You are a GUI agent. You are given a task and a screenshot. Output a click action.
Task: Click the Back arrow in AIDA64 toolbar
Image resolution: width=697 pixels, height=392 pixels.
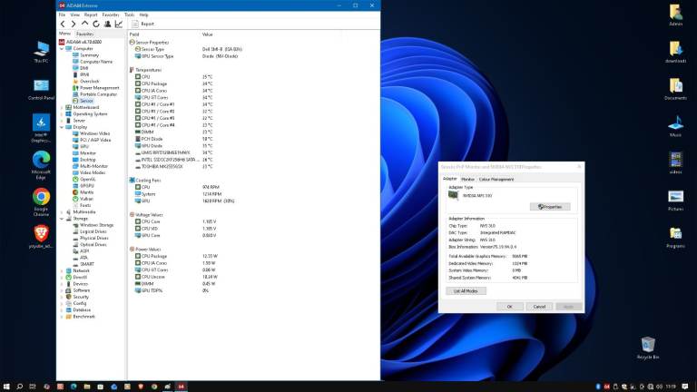pyautogui.click(x=62, y=24)
